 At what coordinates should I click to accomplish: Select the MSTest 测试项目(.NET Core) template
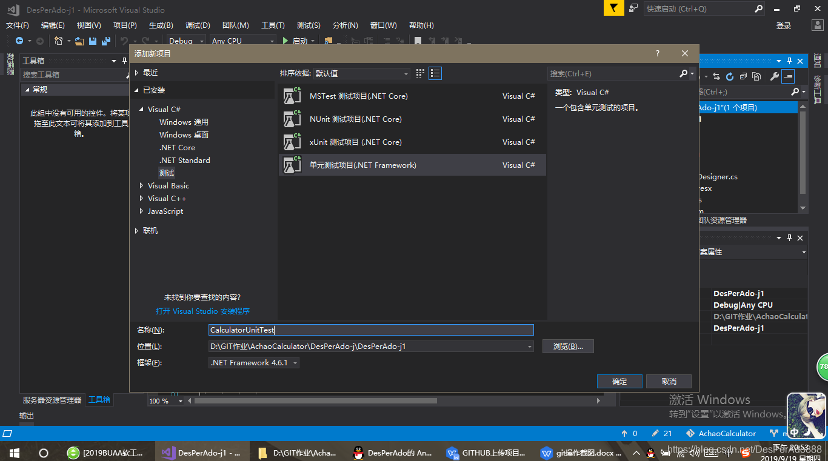click(412, 96)
